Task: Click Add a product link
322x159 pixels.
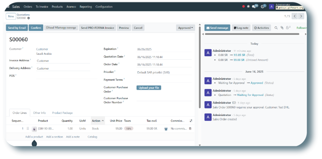Action: pyautogui.click(x=34, y=137)
